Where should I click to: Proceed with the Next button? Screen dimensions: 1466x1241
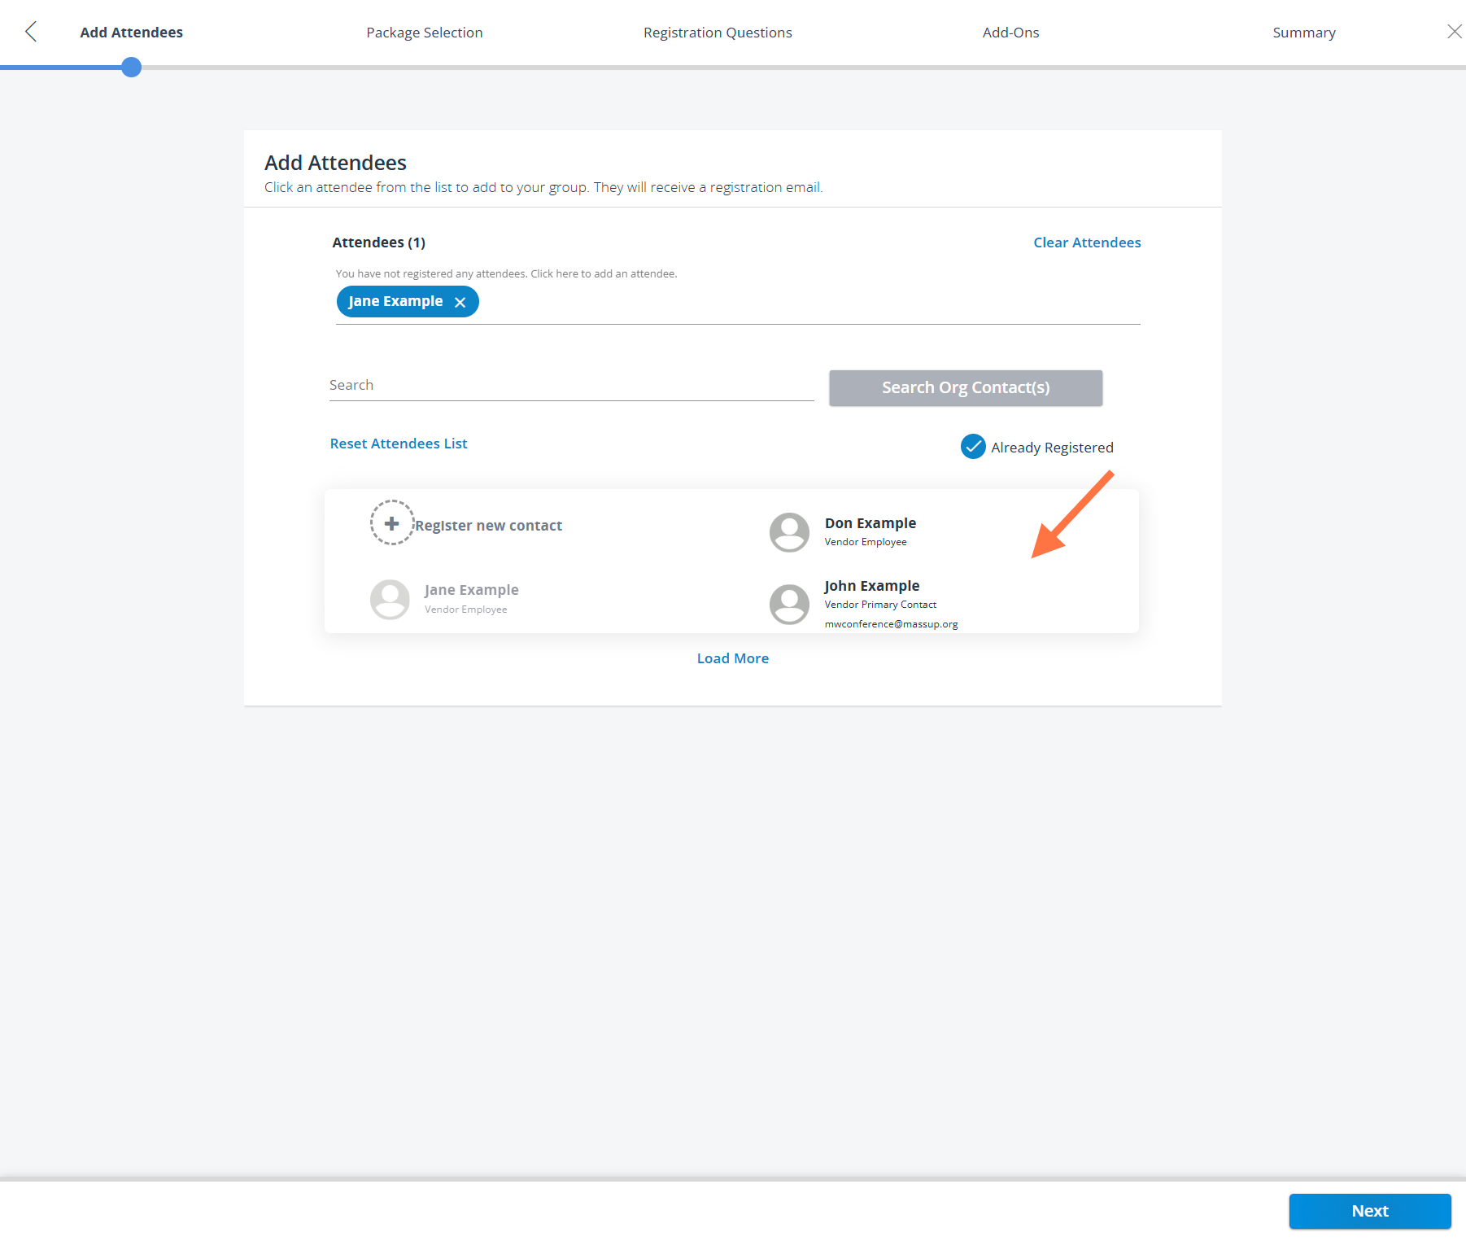(x=1370, y=1211)
